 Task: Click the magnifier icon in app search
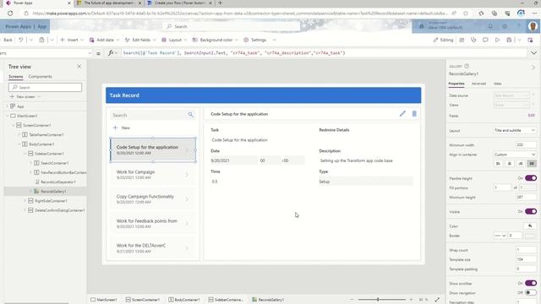[190, 115]
